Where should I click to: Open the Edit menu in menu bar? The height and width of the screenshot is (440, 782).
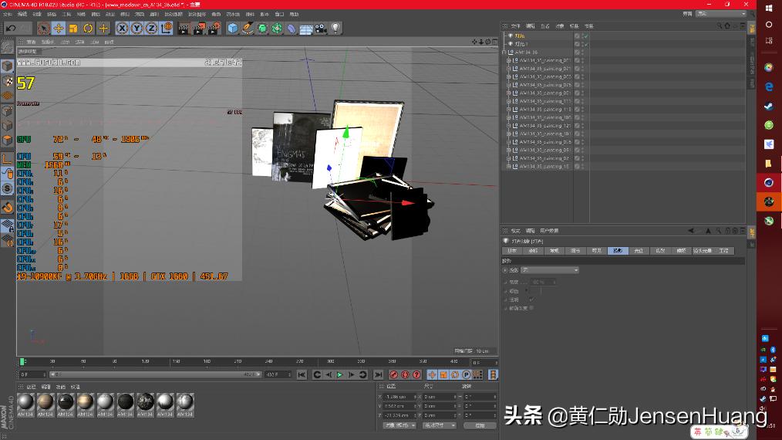[22, 14]
